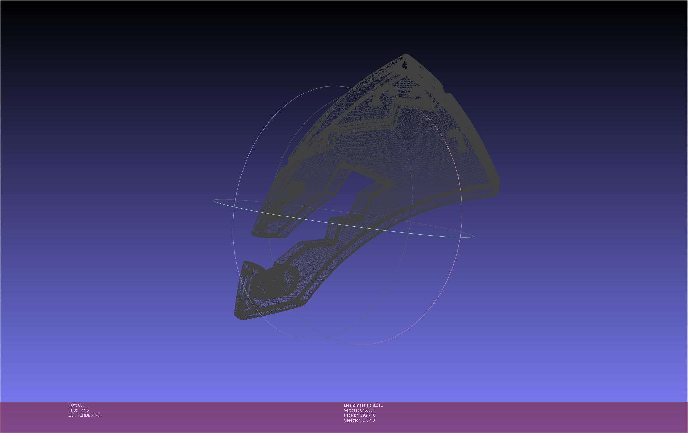
Task: Click the Vertices: 646,351 info line
Action: [x=359, y=410]
